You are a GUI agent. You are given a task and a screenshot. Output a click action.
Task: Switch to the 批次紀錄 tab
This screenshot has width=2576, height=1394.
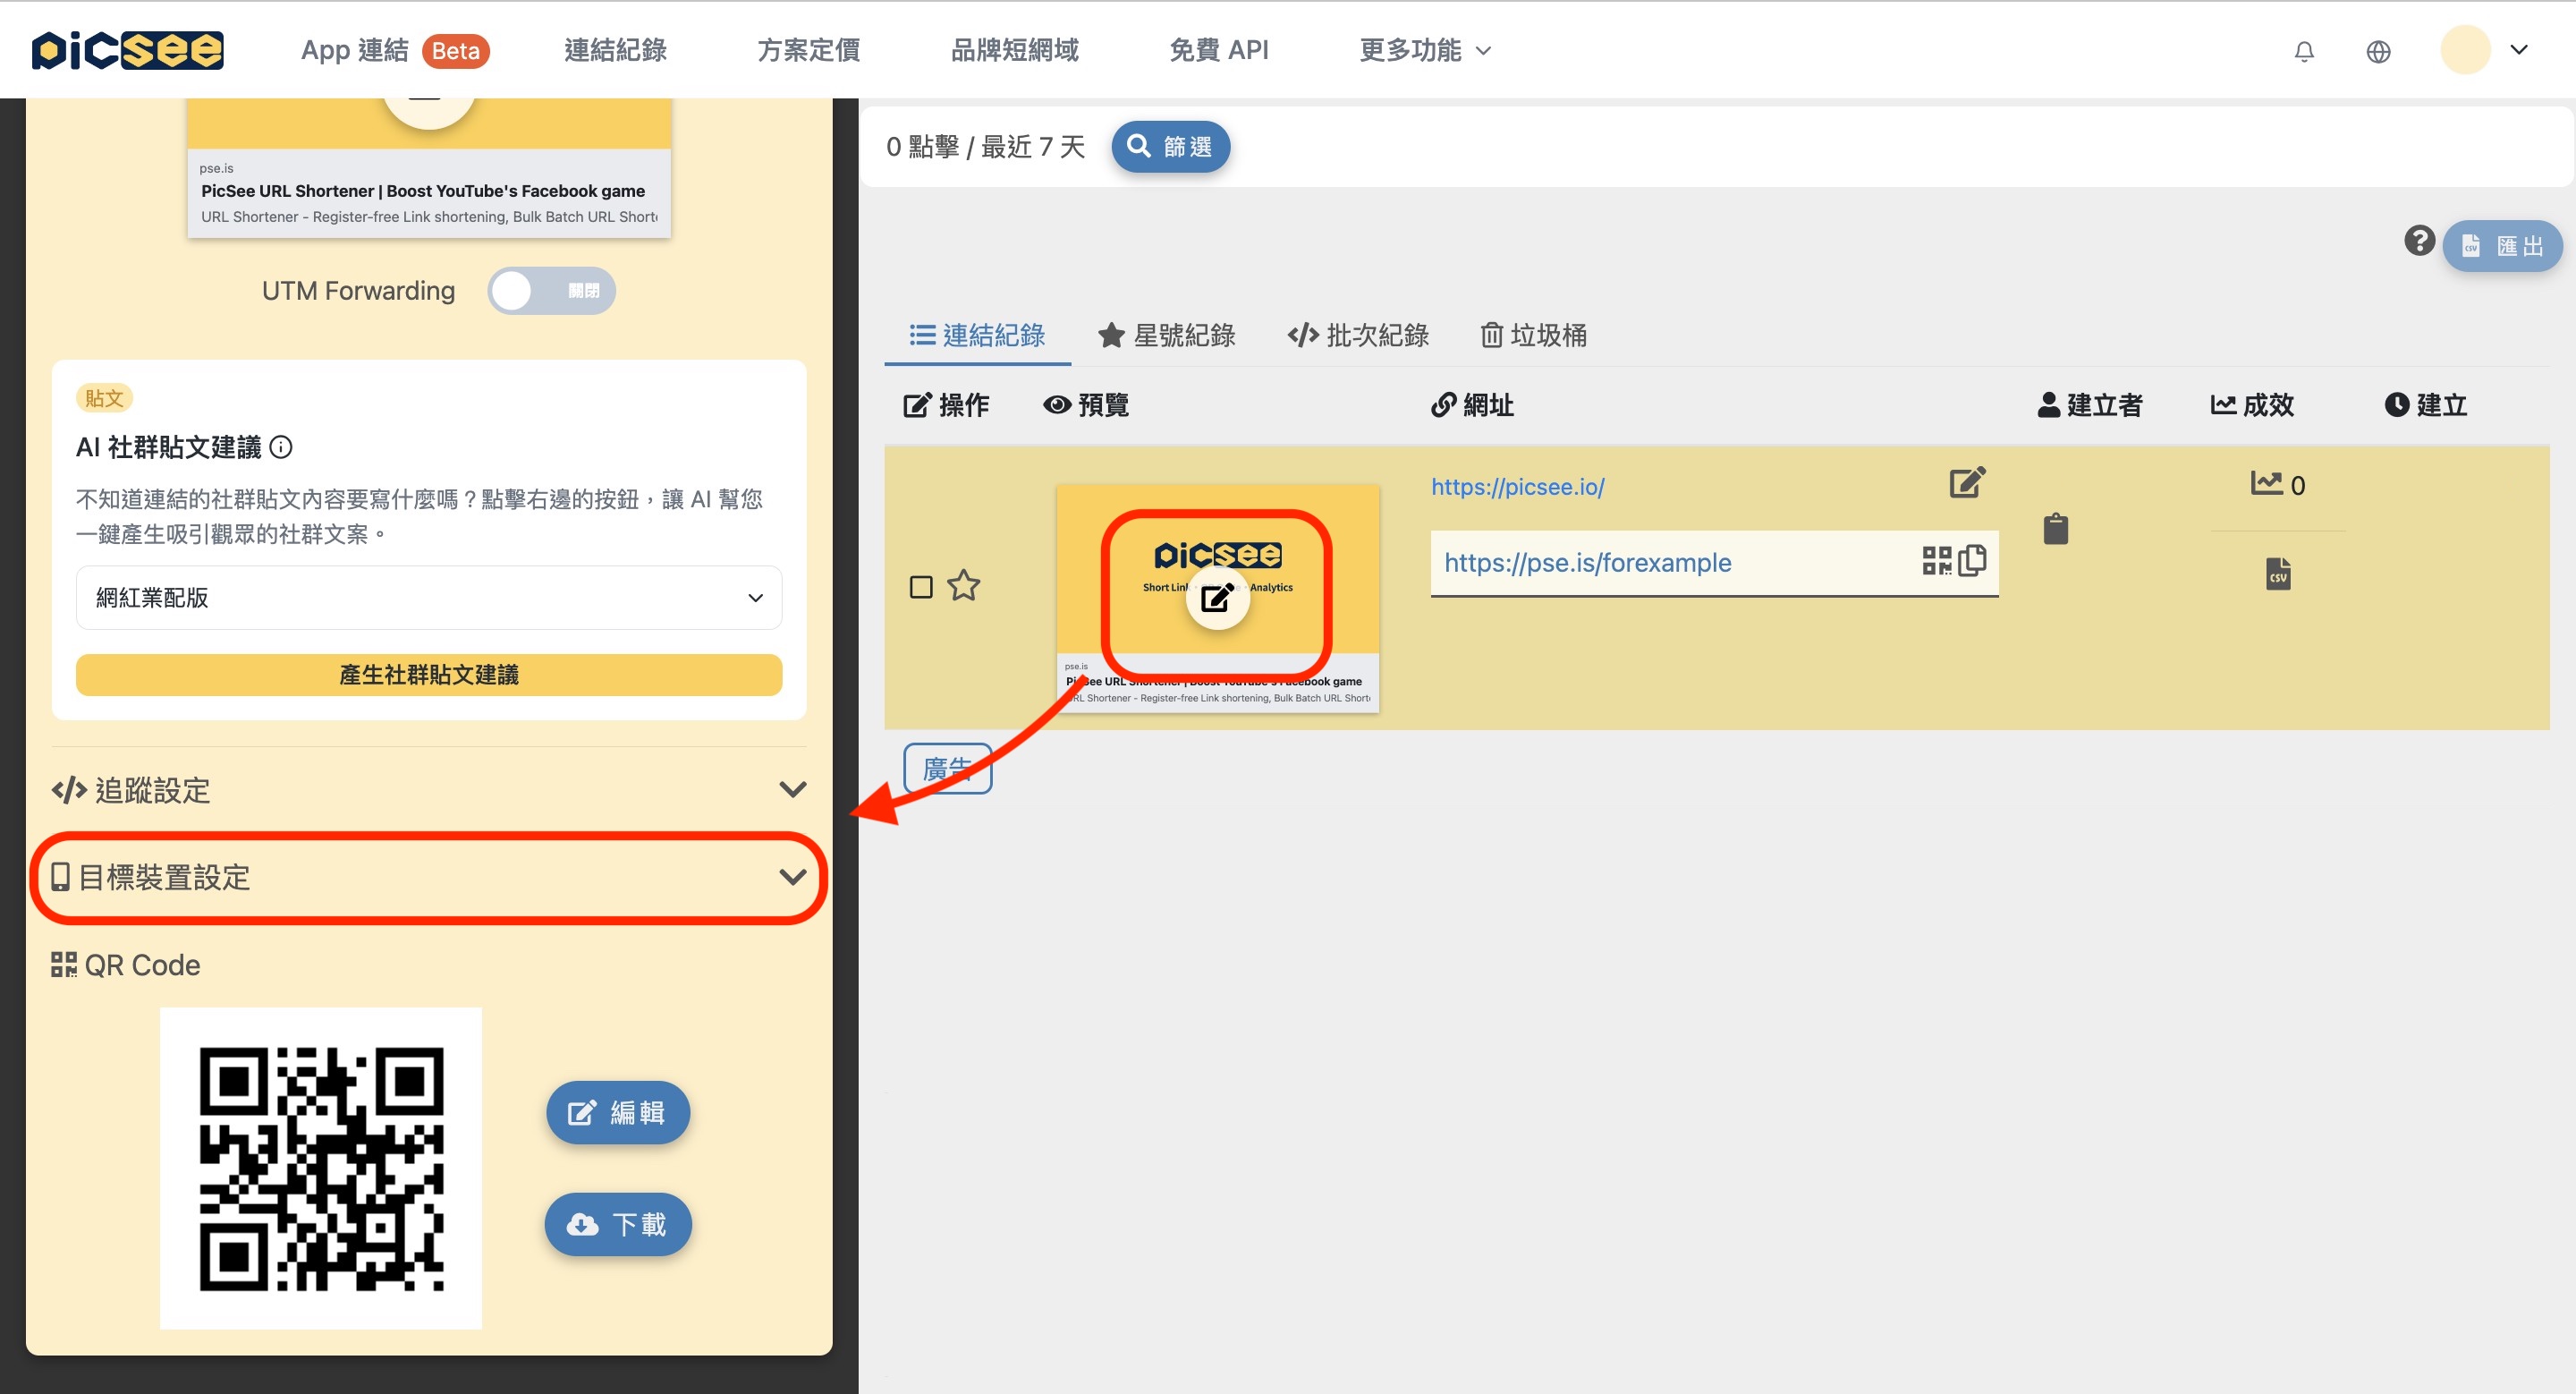(1358, 336)
